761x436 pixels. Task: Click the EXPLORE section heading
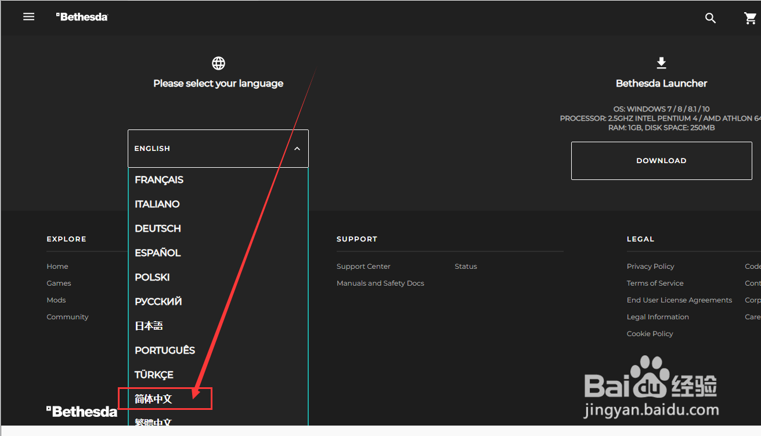click(66, 239)
